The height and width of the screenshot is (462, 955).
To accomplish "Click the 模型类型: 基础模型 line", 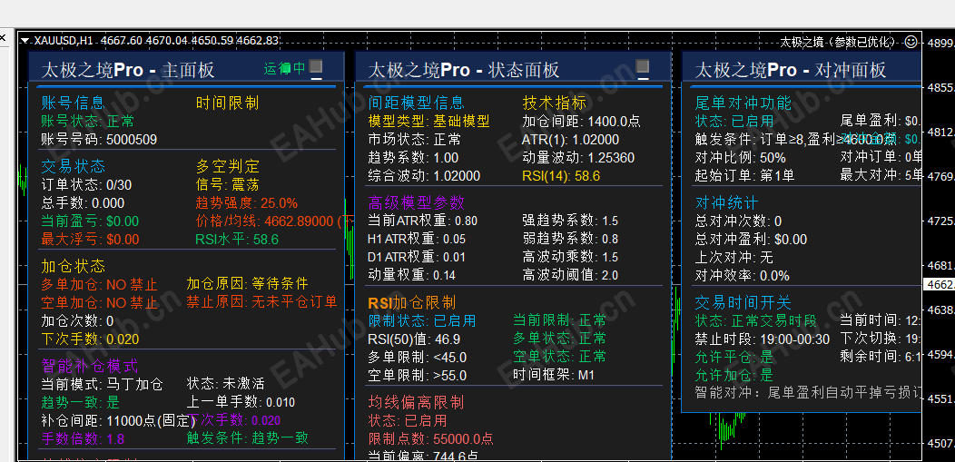I will tap(428, 121).
